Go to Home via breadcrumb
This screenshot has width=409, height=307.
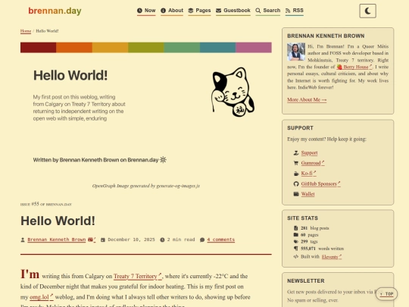click(26, 31)
